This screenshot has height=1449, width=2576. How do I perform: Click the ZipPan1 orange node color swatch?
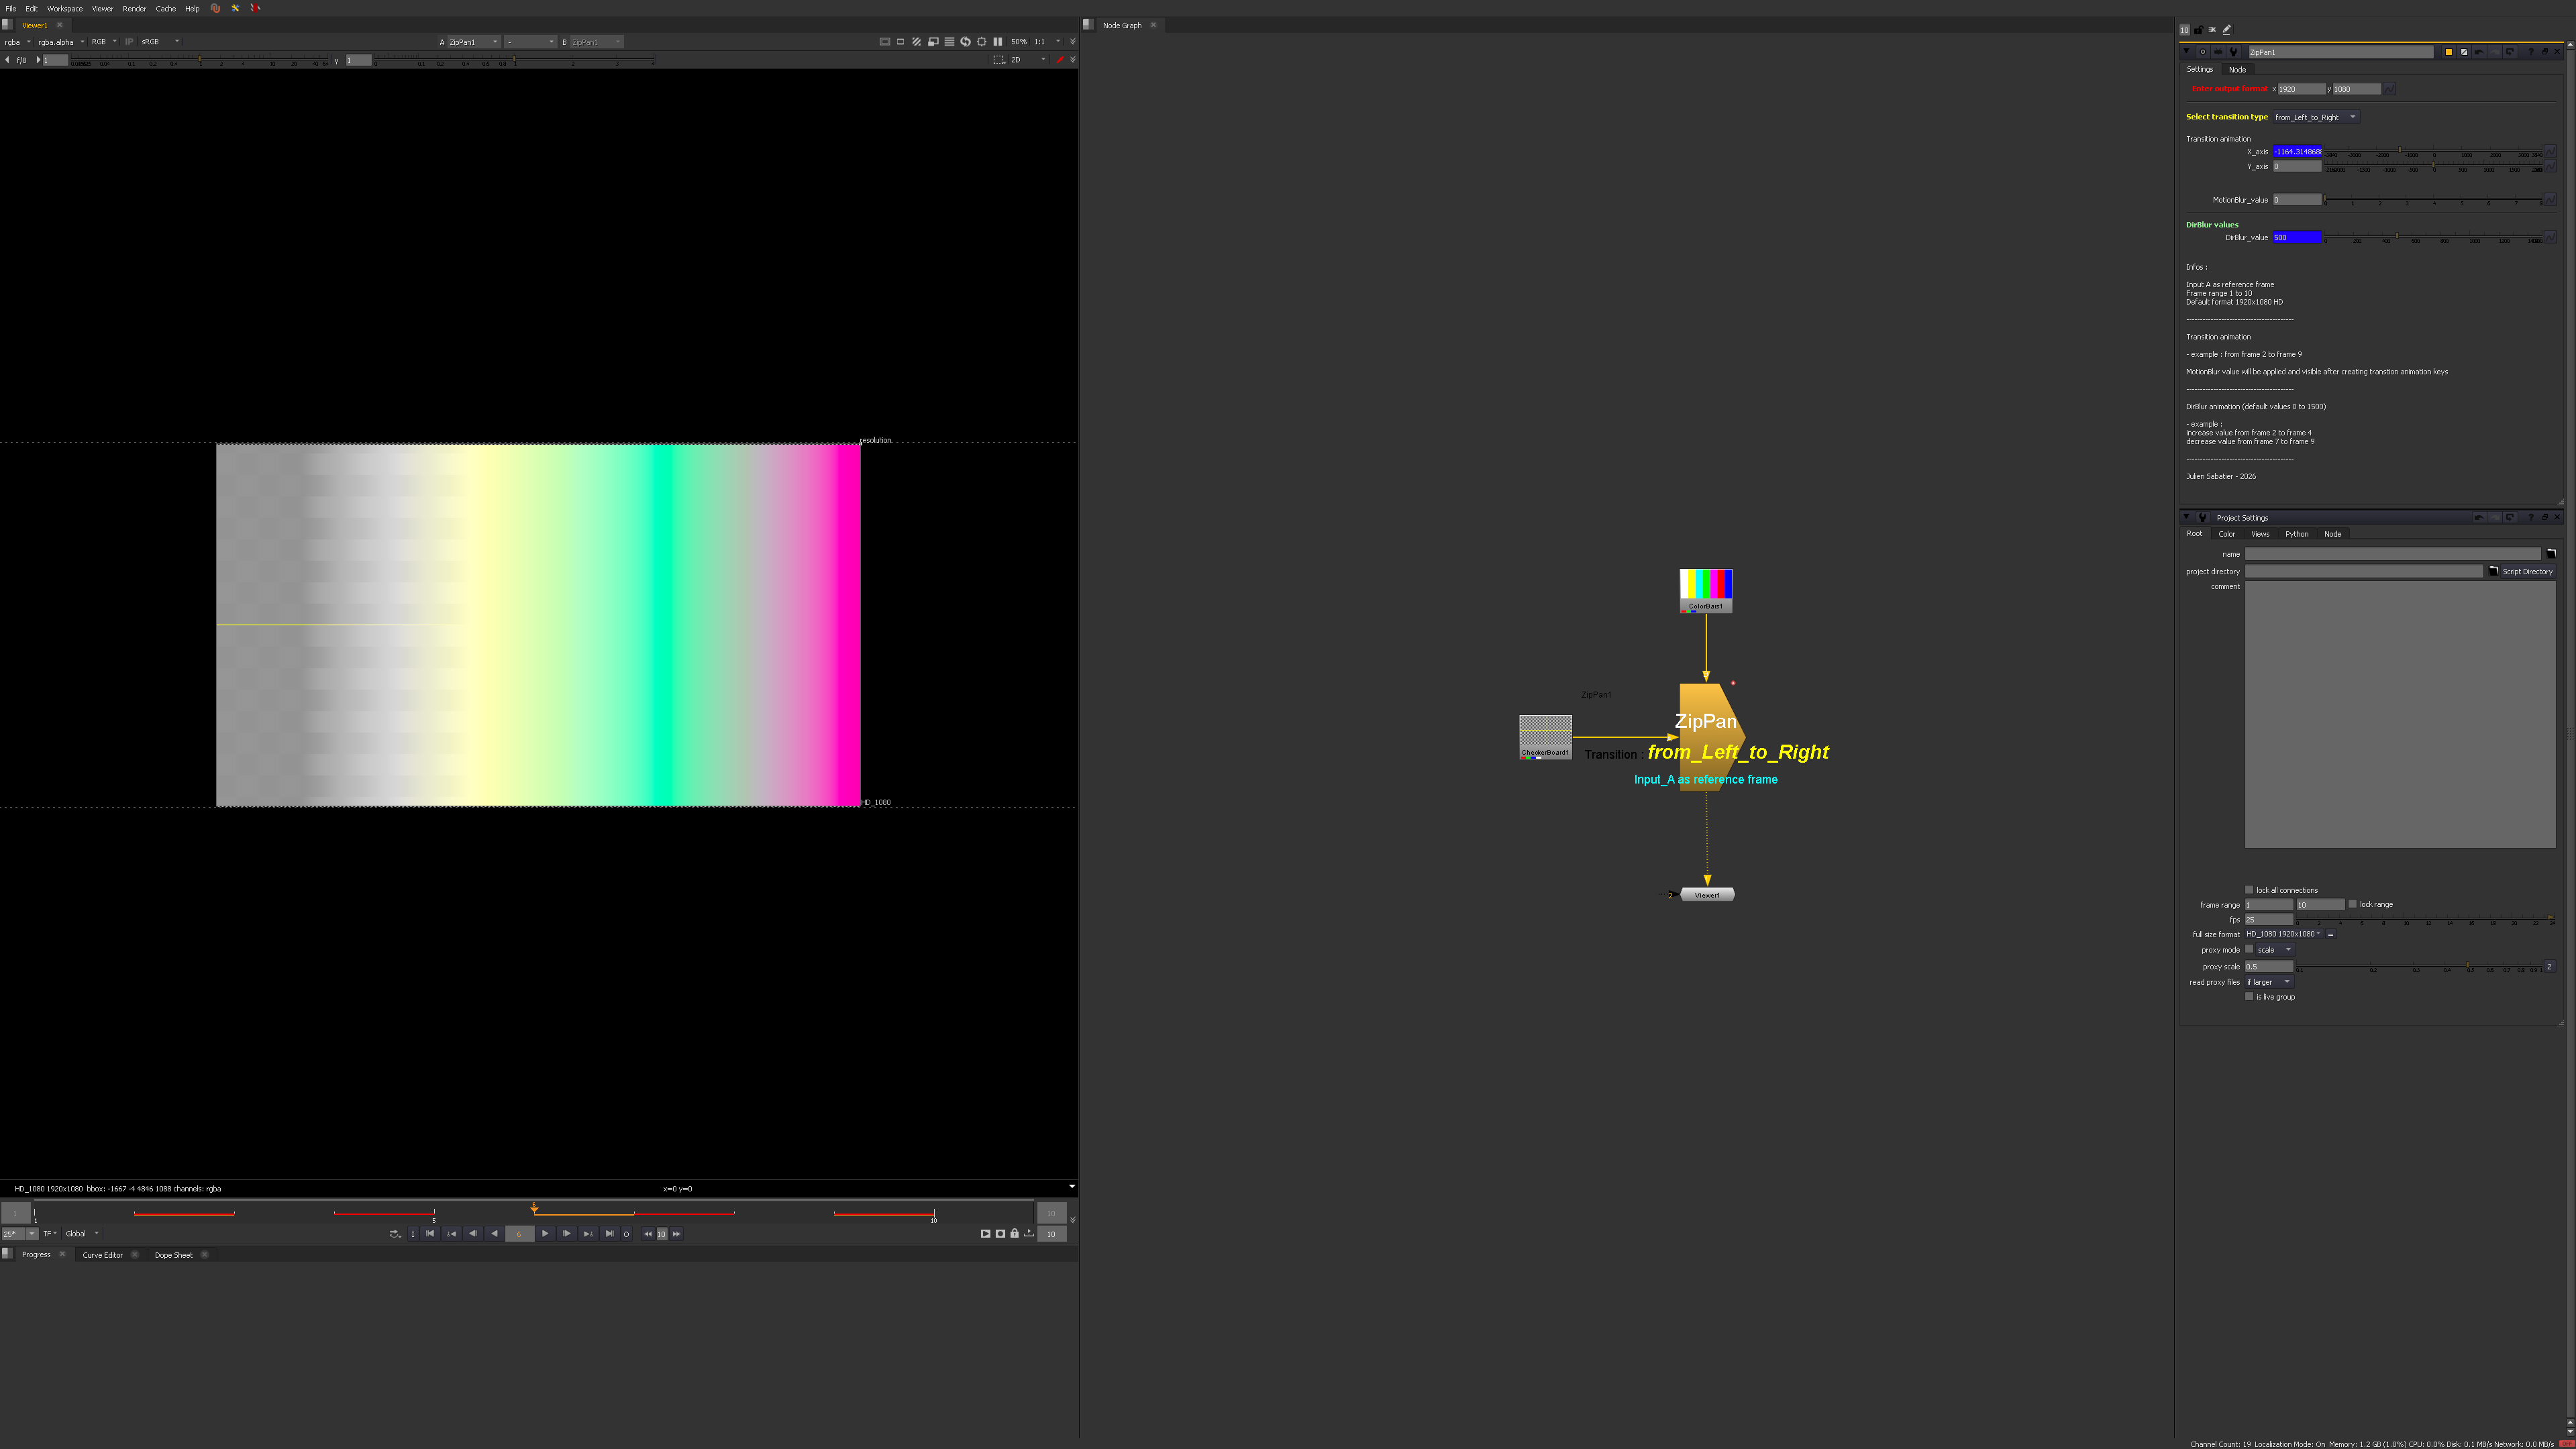(2448, 52)
